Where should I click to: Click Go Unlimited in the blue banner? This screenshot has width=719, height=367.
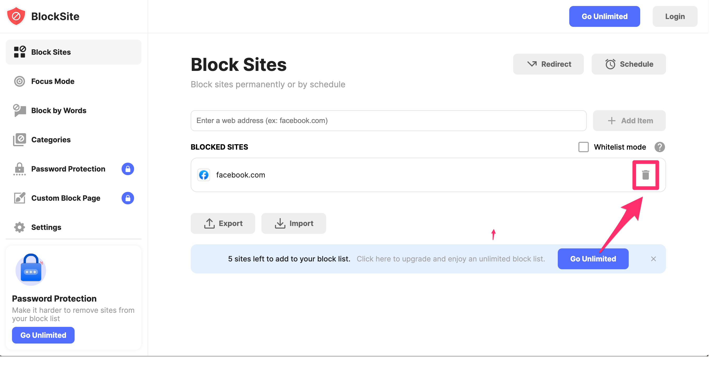click(593, 259)
